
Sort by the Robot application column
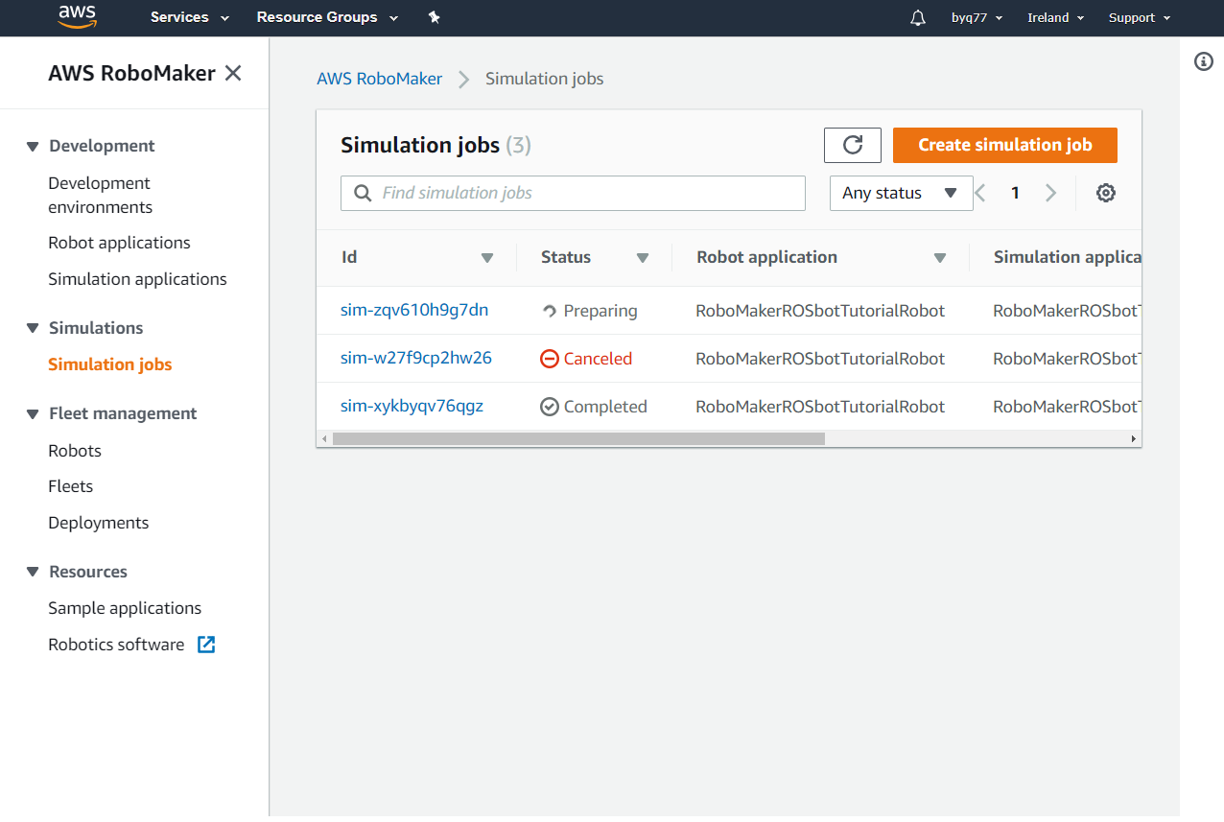pyautogui.click(x=939, y=257)
